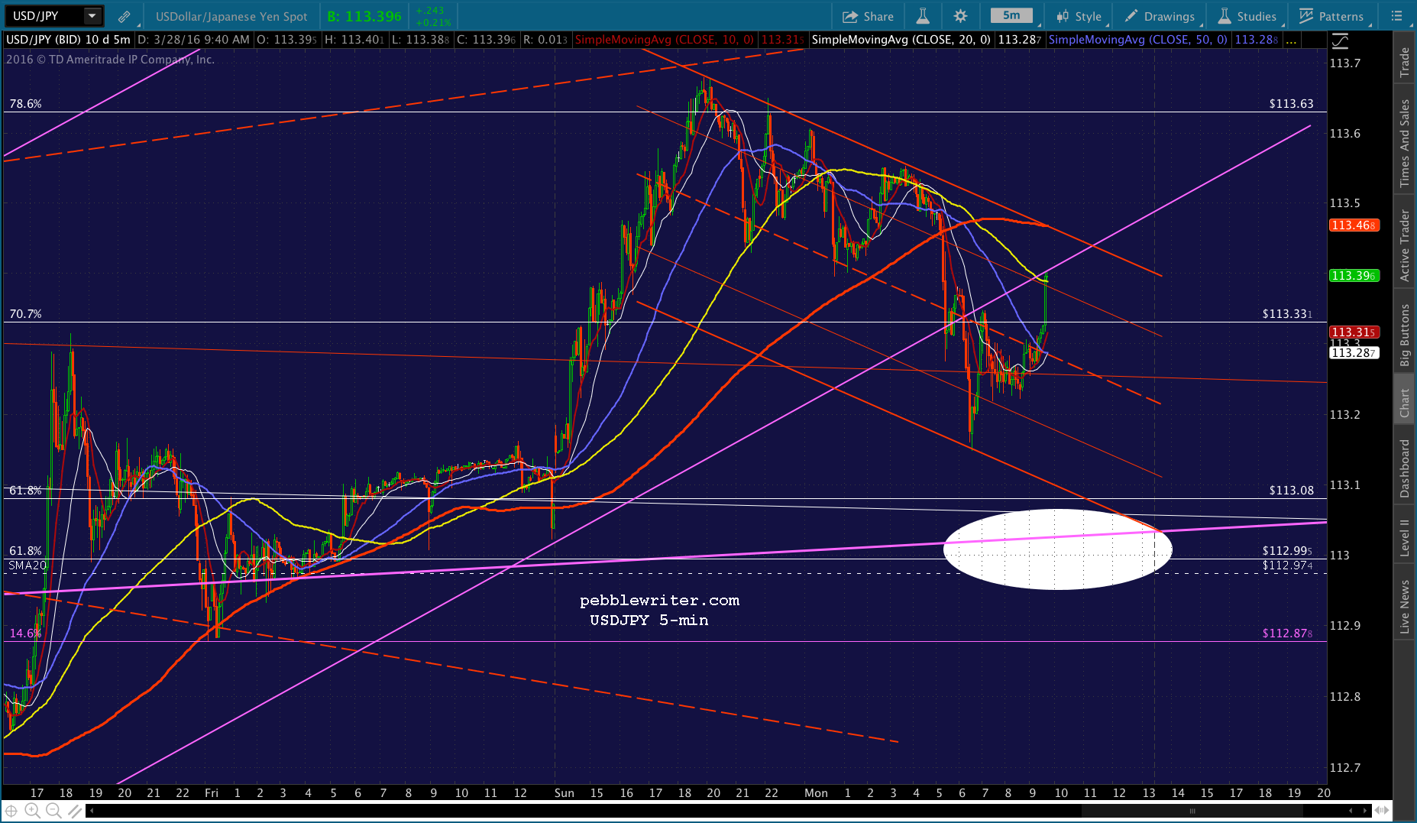Click the $113.63 level label
Image resolution: width=1417 pixels, height=823 pixels.
click(1292, 104)
